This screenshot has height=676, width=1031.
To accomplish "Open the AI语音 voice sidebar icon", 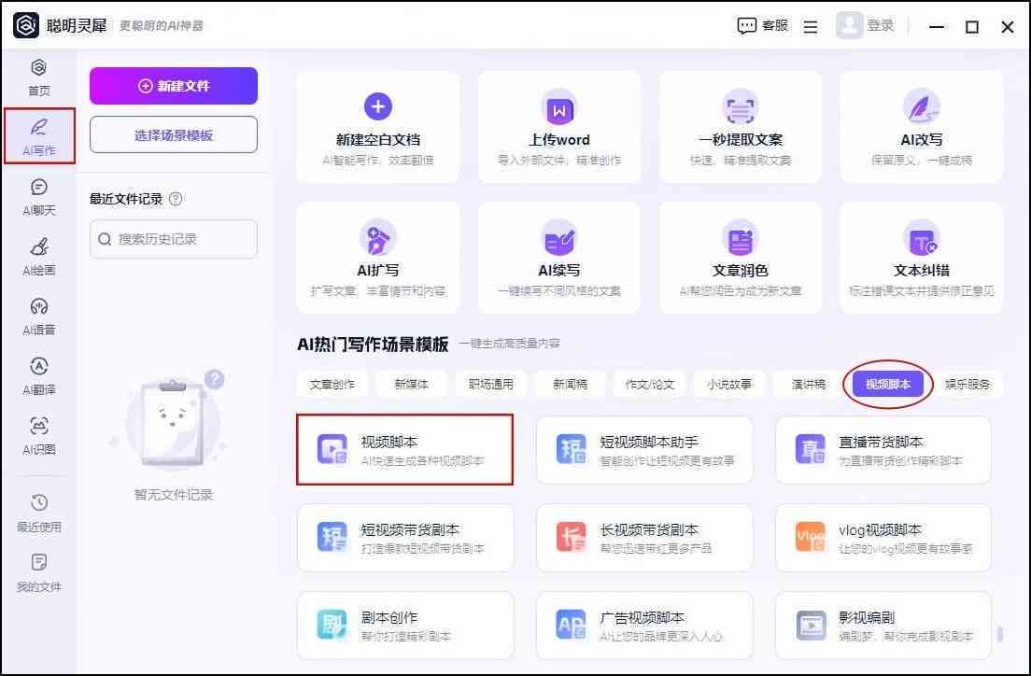I will [39, 307].
